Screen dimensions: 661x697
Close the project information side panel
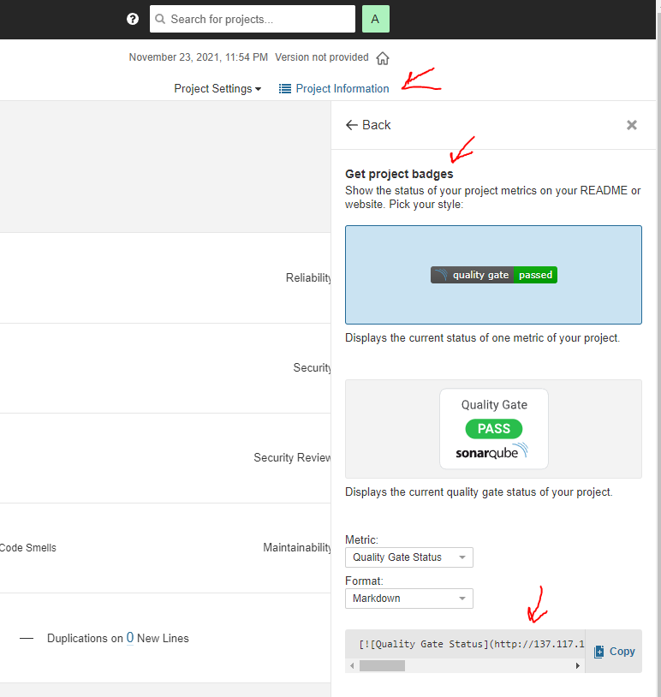click(632, 125)
